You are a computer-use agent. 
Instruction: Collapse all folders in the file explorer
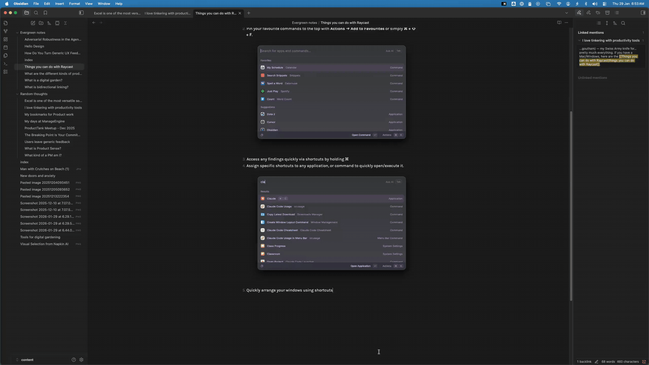pos(65,23)
